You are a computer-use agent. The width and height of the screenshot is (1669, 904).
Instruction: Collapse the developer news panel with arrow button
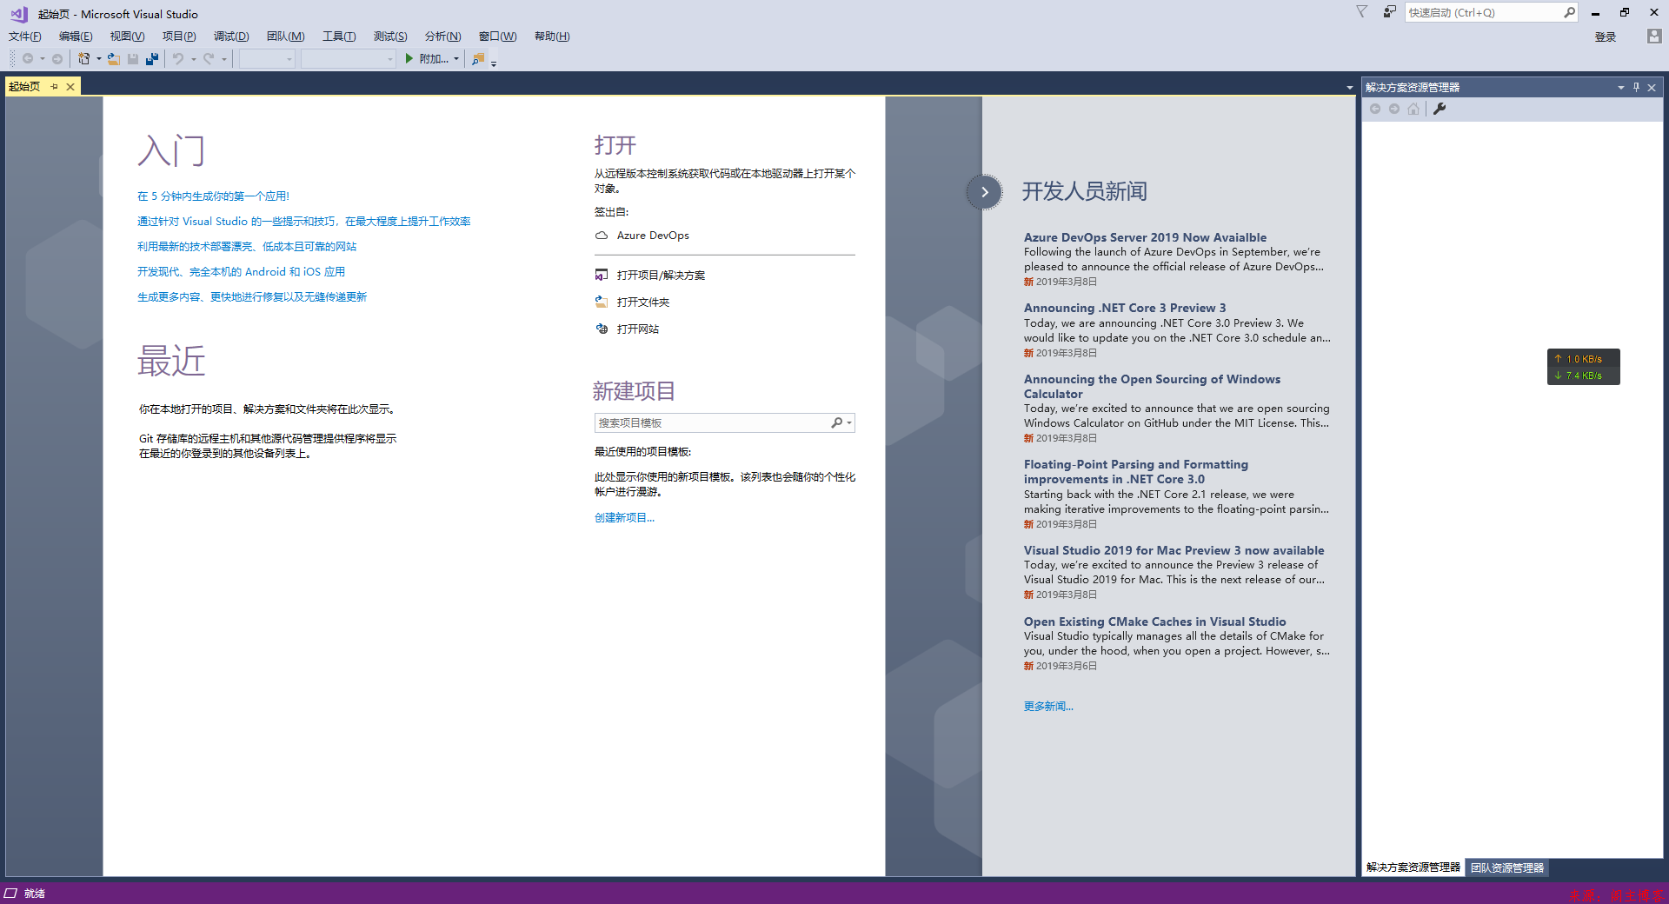coord(984,192)
